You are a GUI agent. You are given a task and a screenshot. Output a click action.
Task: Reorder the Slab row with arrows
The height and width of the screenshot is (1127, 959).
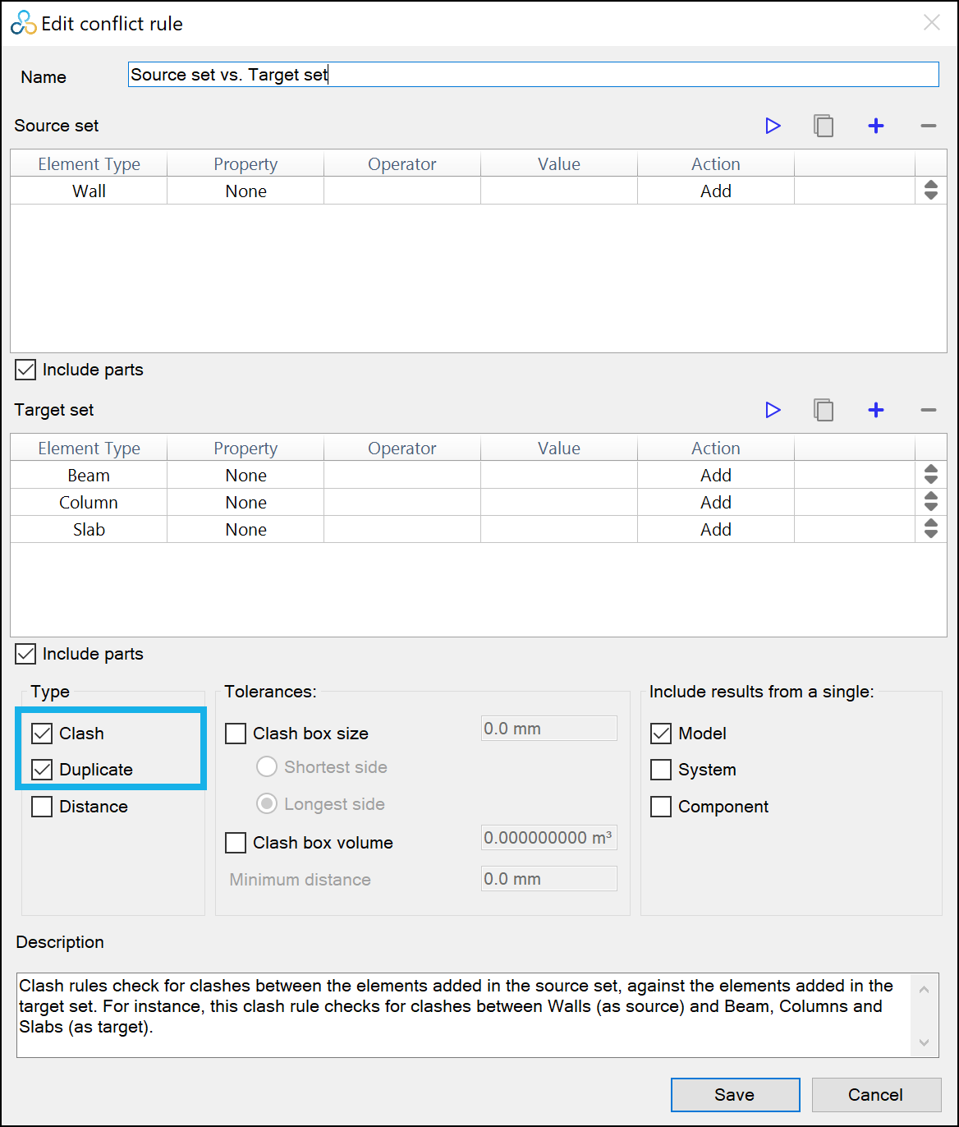pyautogui.click(x=930, y=529)
